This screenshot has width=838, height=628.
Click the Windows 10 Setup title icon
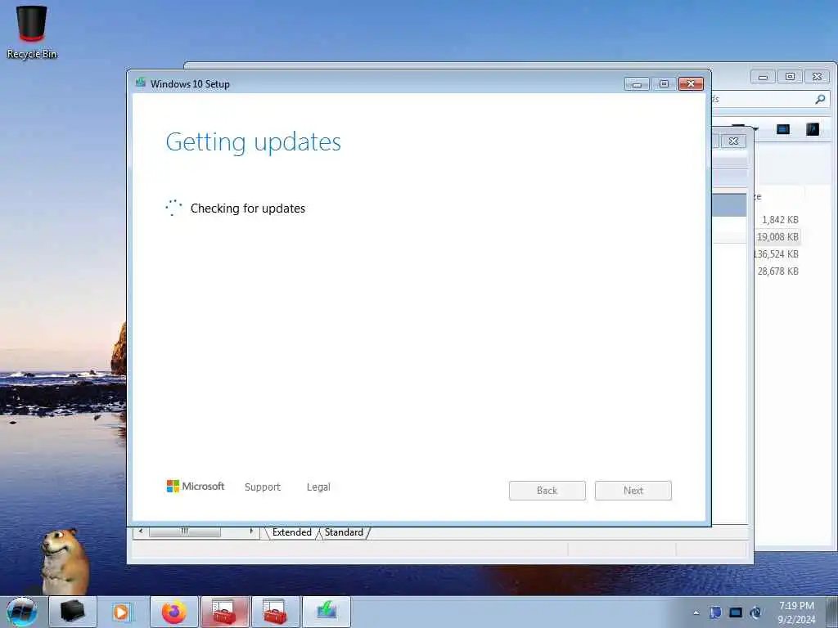tap(141, 83)
